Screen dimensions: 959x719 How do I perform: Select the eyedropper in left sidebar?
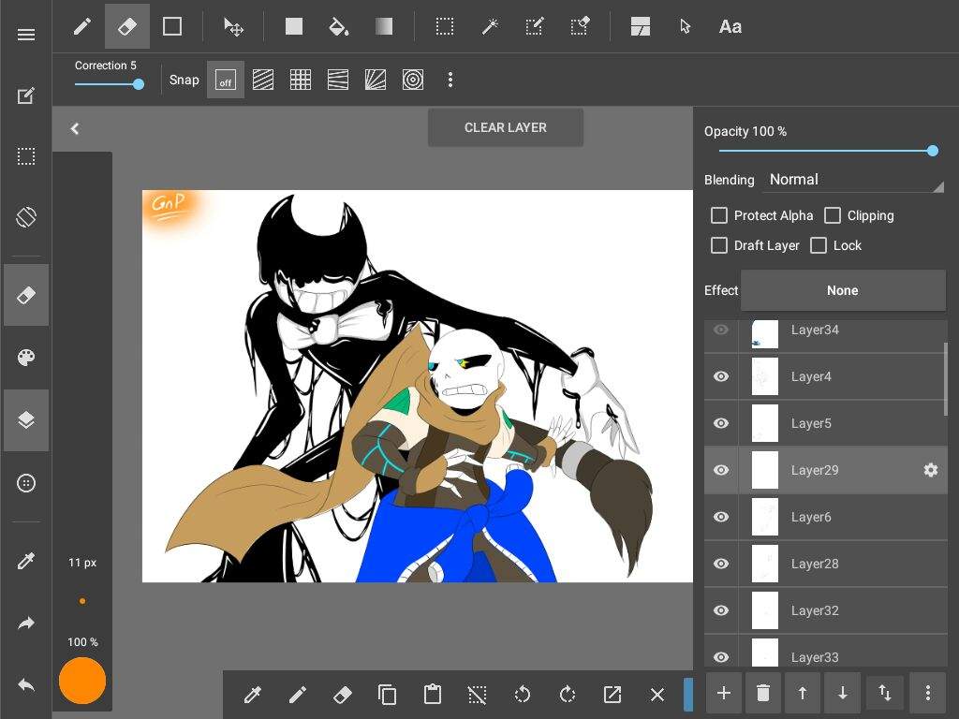coord(25,561)
